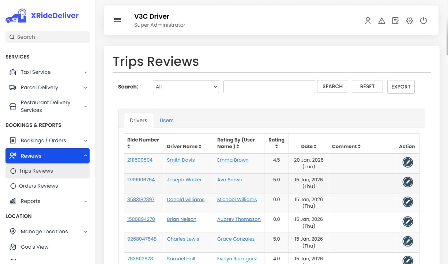Collapse the Reviews section chevron

click(86, 155)
